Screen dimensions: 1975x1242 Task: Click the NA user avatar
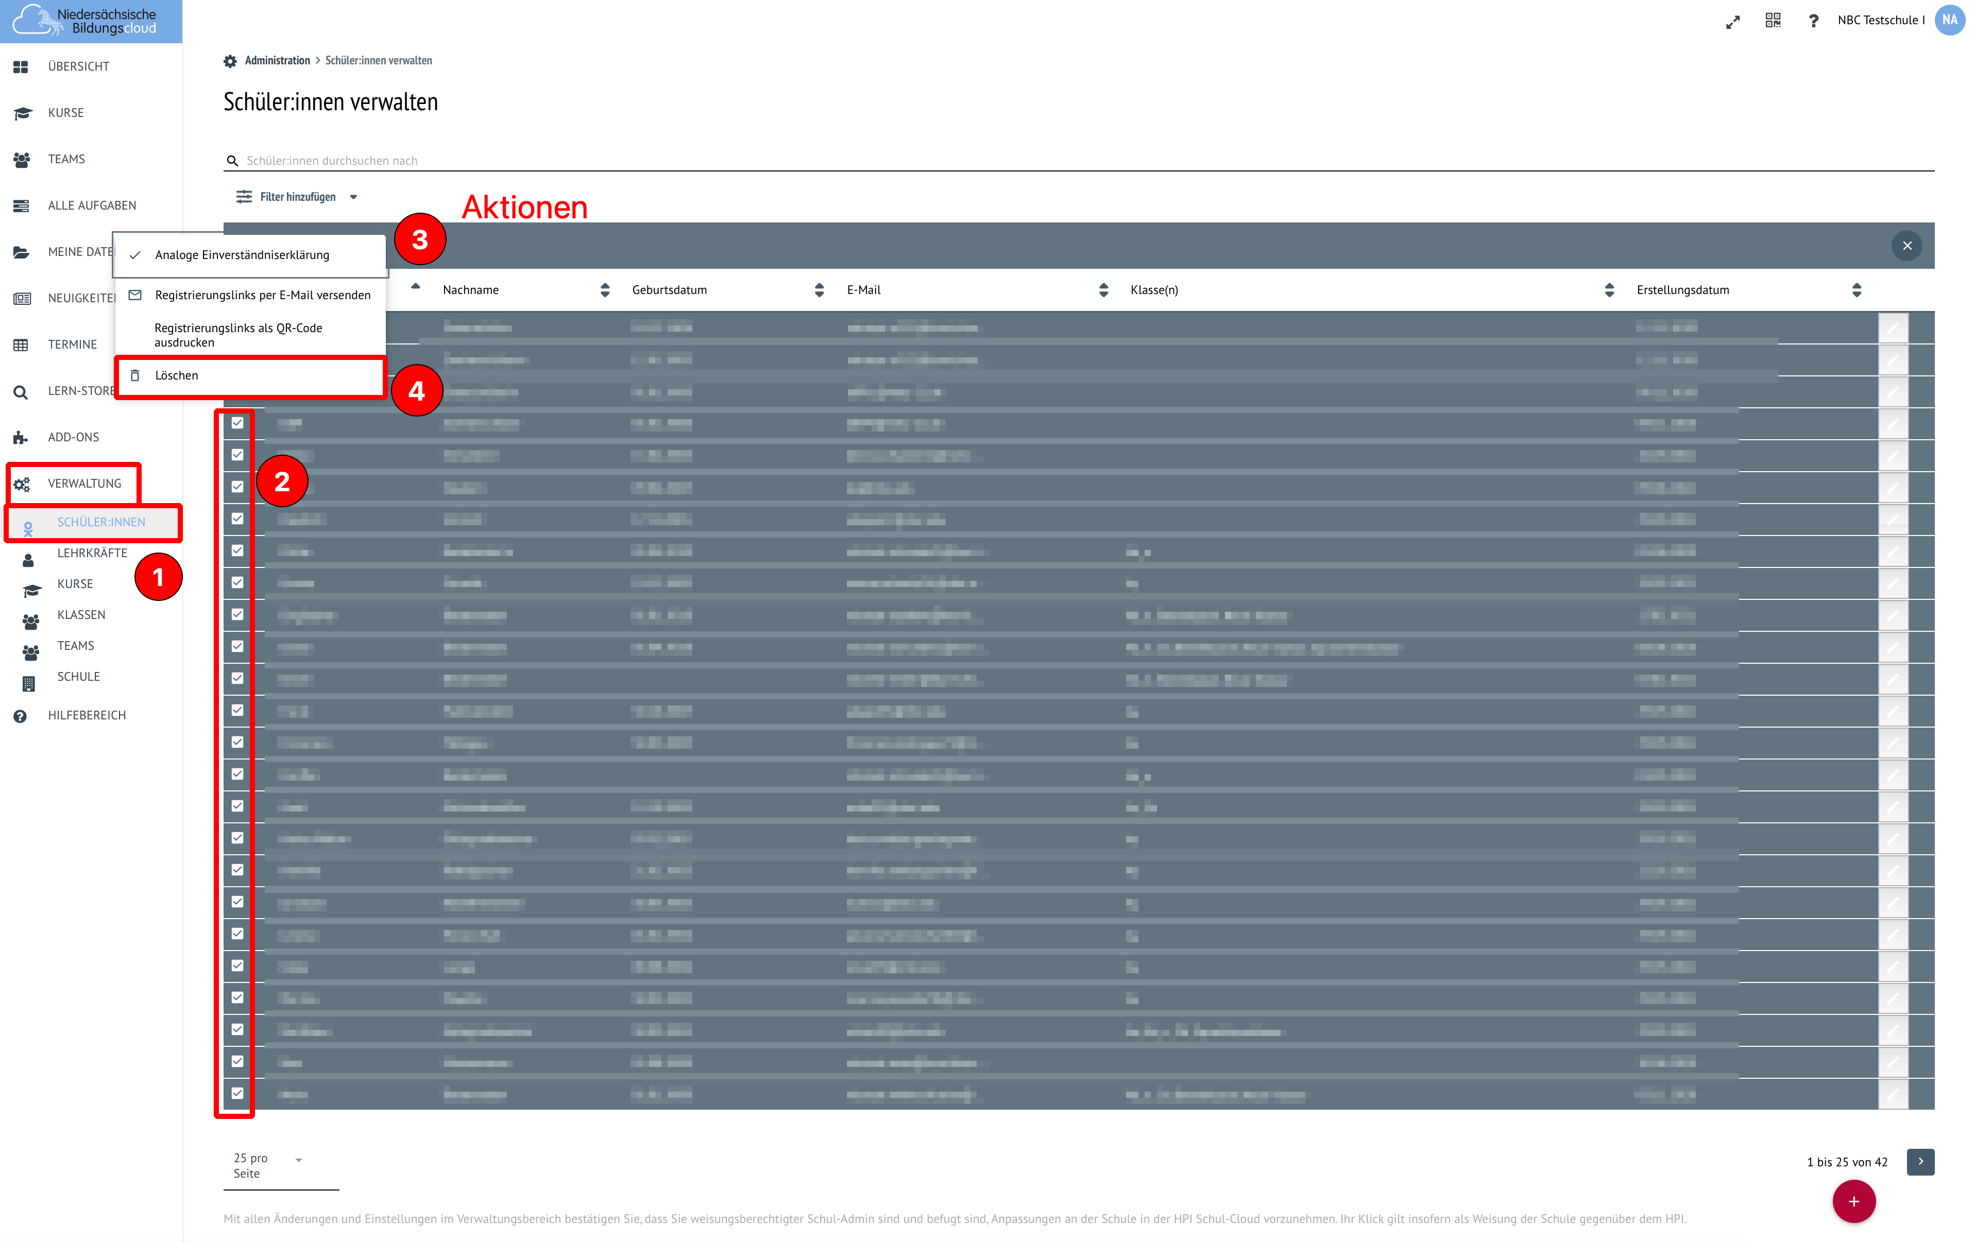1950,21
